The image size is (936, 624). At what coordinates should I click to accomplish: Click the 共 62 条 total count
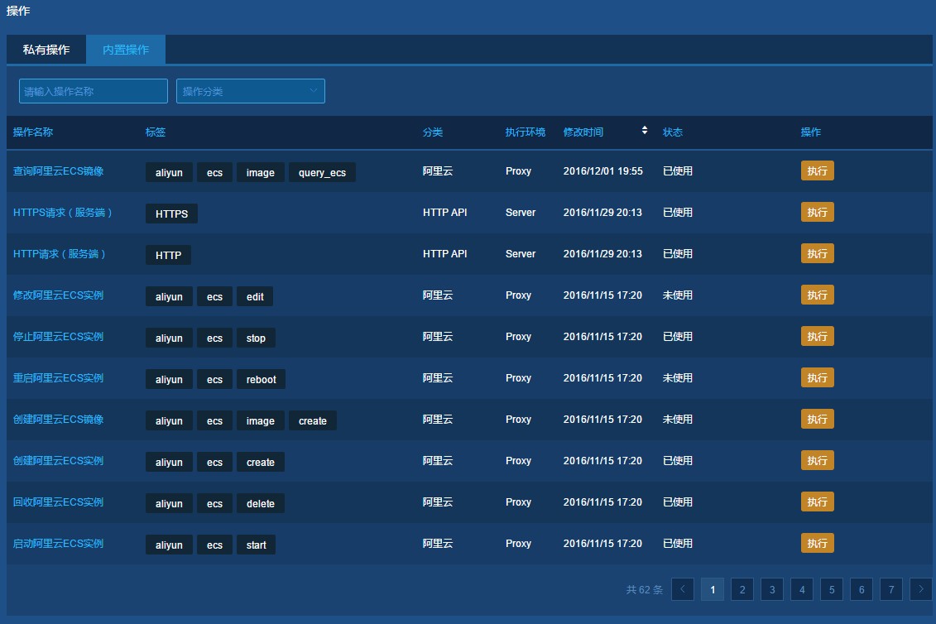coord(645,590)
